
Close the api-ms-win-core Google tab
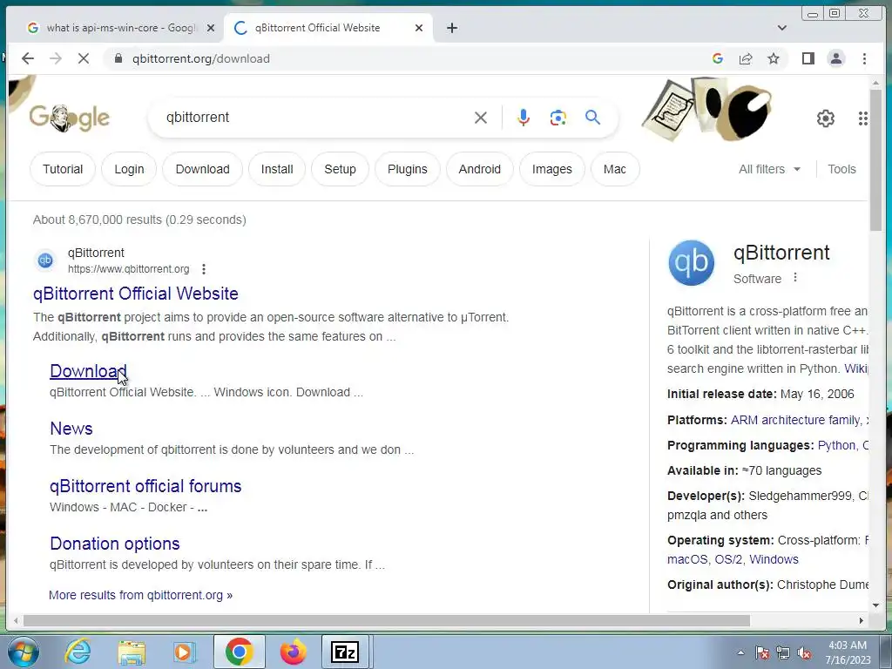point(211,28)
